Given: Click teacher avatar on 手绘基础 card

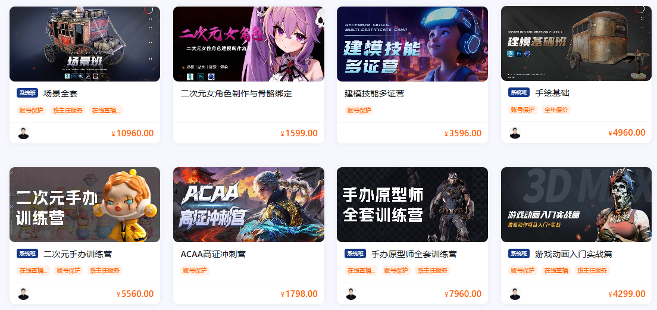Looking at the screenshot, I should coord(515,133).
